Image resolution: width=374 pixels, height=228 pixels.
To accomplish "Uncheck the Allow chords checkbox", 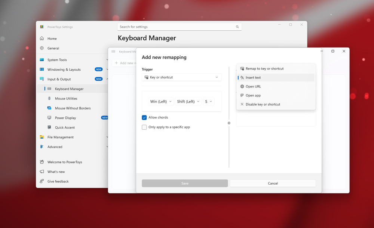I will coord(144,118).
